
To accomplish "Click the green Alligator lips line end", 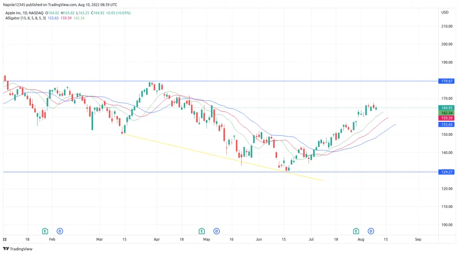I will point(383,112).
